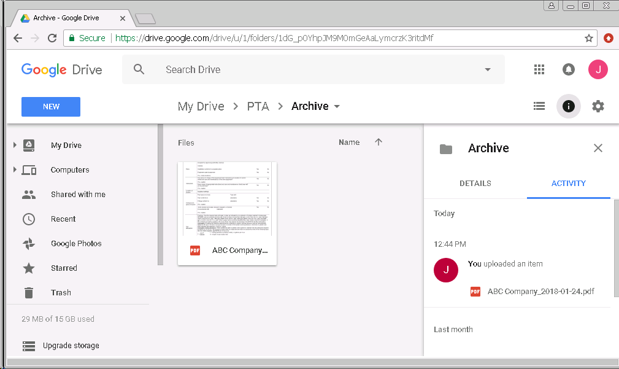The image size is (619, 369).
Task: Reverse the Name sort order arrow
Action: pyautogui.click(x=379, y=142)
